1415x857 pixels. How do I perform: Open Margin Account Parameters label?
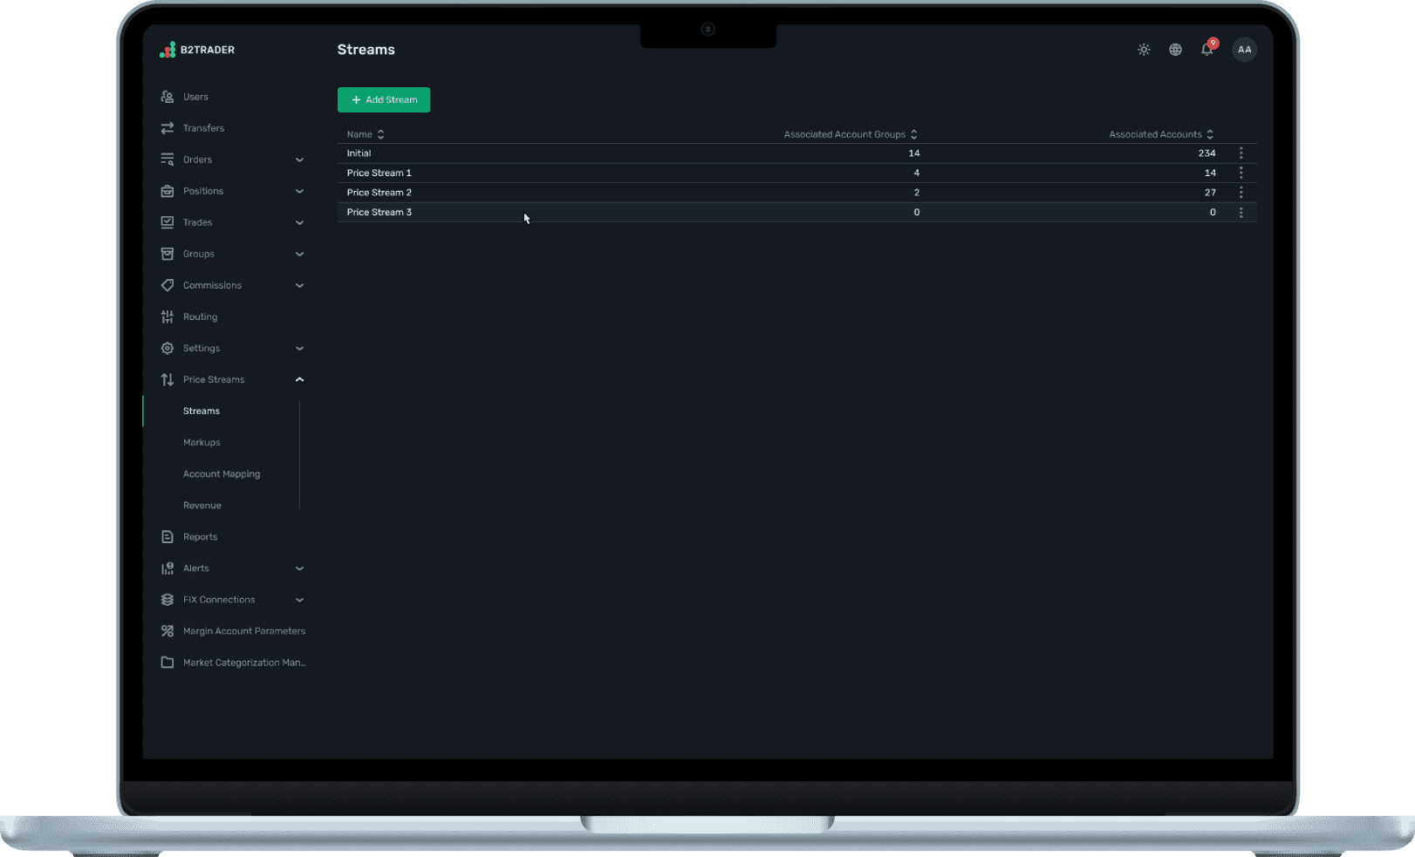[244, 631]
